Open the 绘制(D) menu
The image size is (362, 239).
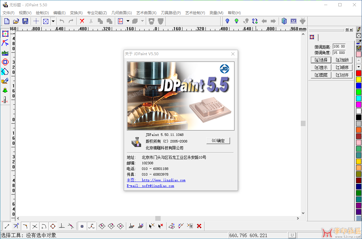[x=43, y=13]
